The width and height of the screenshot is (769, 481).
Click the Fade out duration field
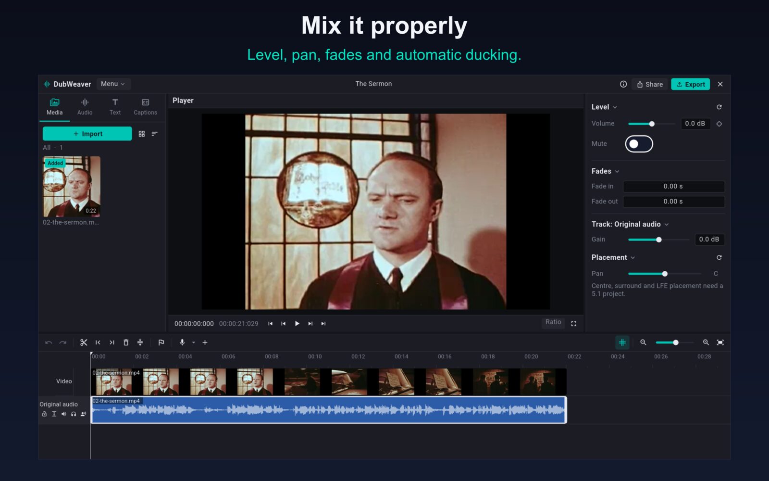point(674,202)
